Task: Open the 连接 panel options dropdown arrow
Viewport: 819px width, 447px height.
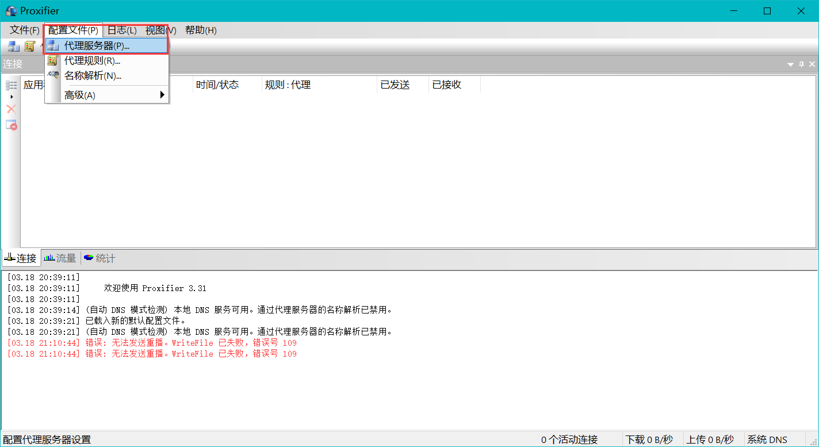Action: [x=791, y=64]
